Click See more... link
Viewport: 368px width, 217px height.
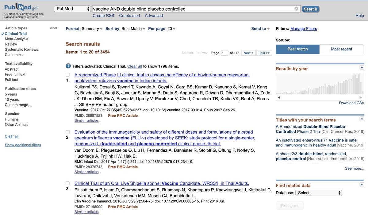[355, 168]
